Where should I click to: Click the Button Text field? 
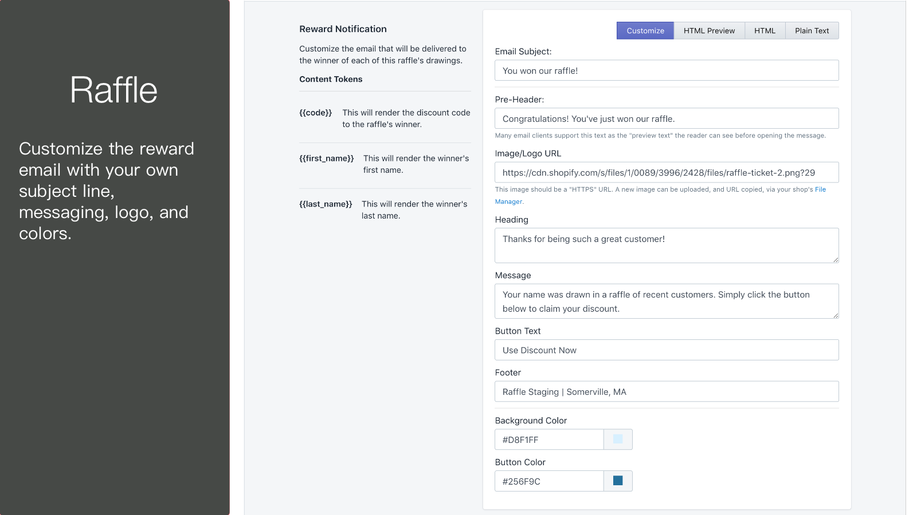pos(667,350)
